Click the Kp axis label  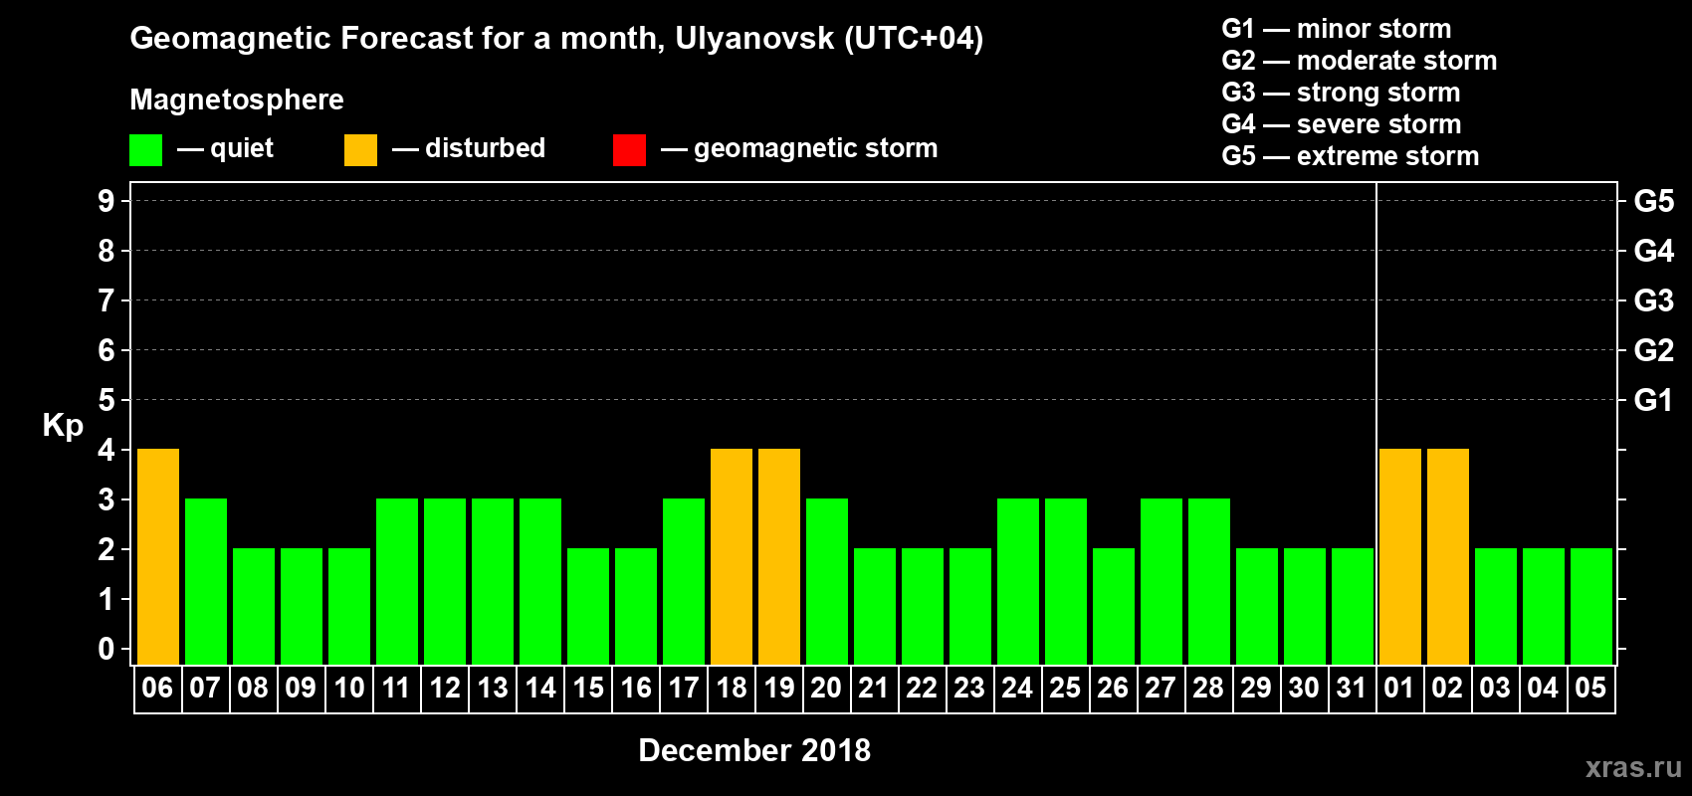[x=63, y=426]
